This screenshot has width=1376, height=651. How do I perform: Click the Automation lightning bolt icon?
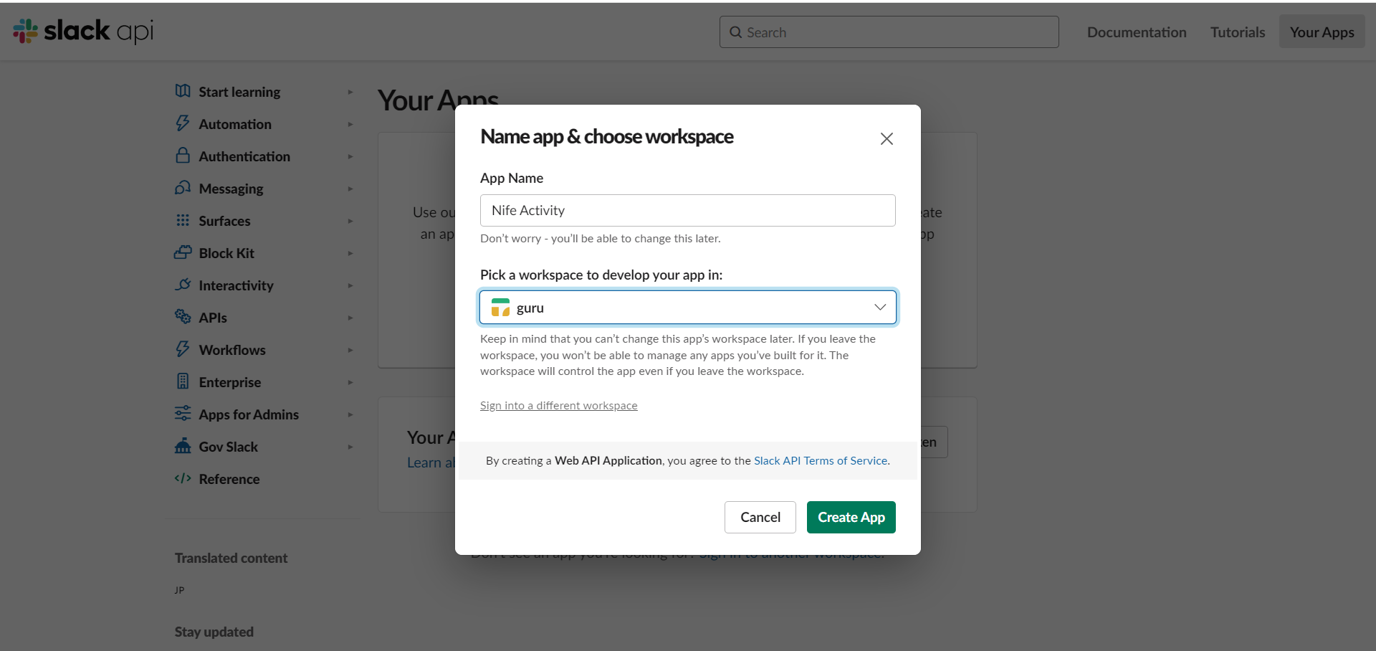(183, 124)
